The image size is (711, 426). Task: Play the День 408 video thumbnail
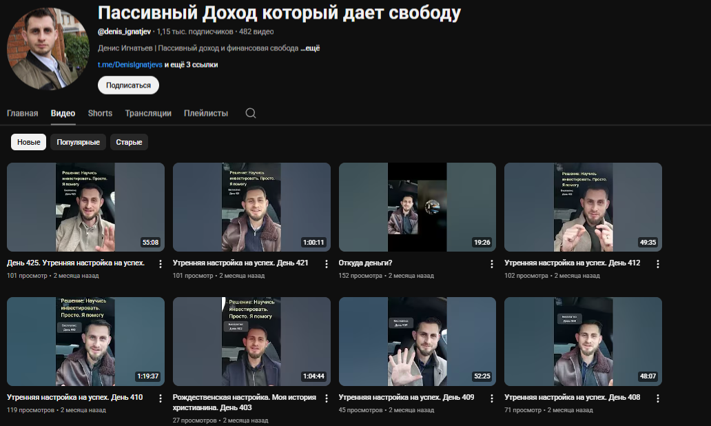point(583,342)
